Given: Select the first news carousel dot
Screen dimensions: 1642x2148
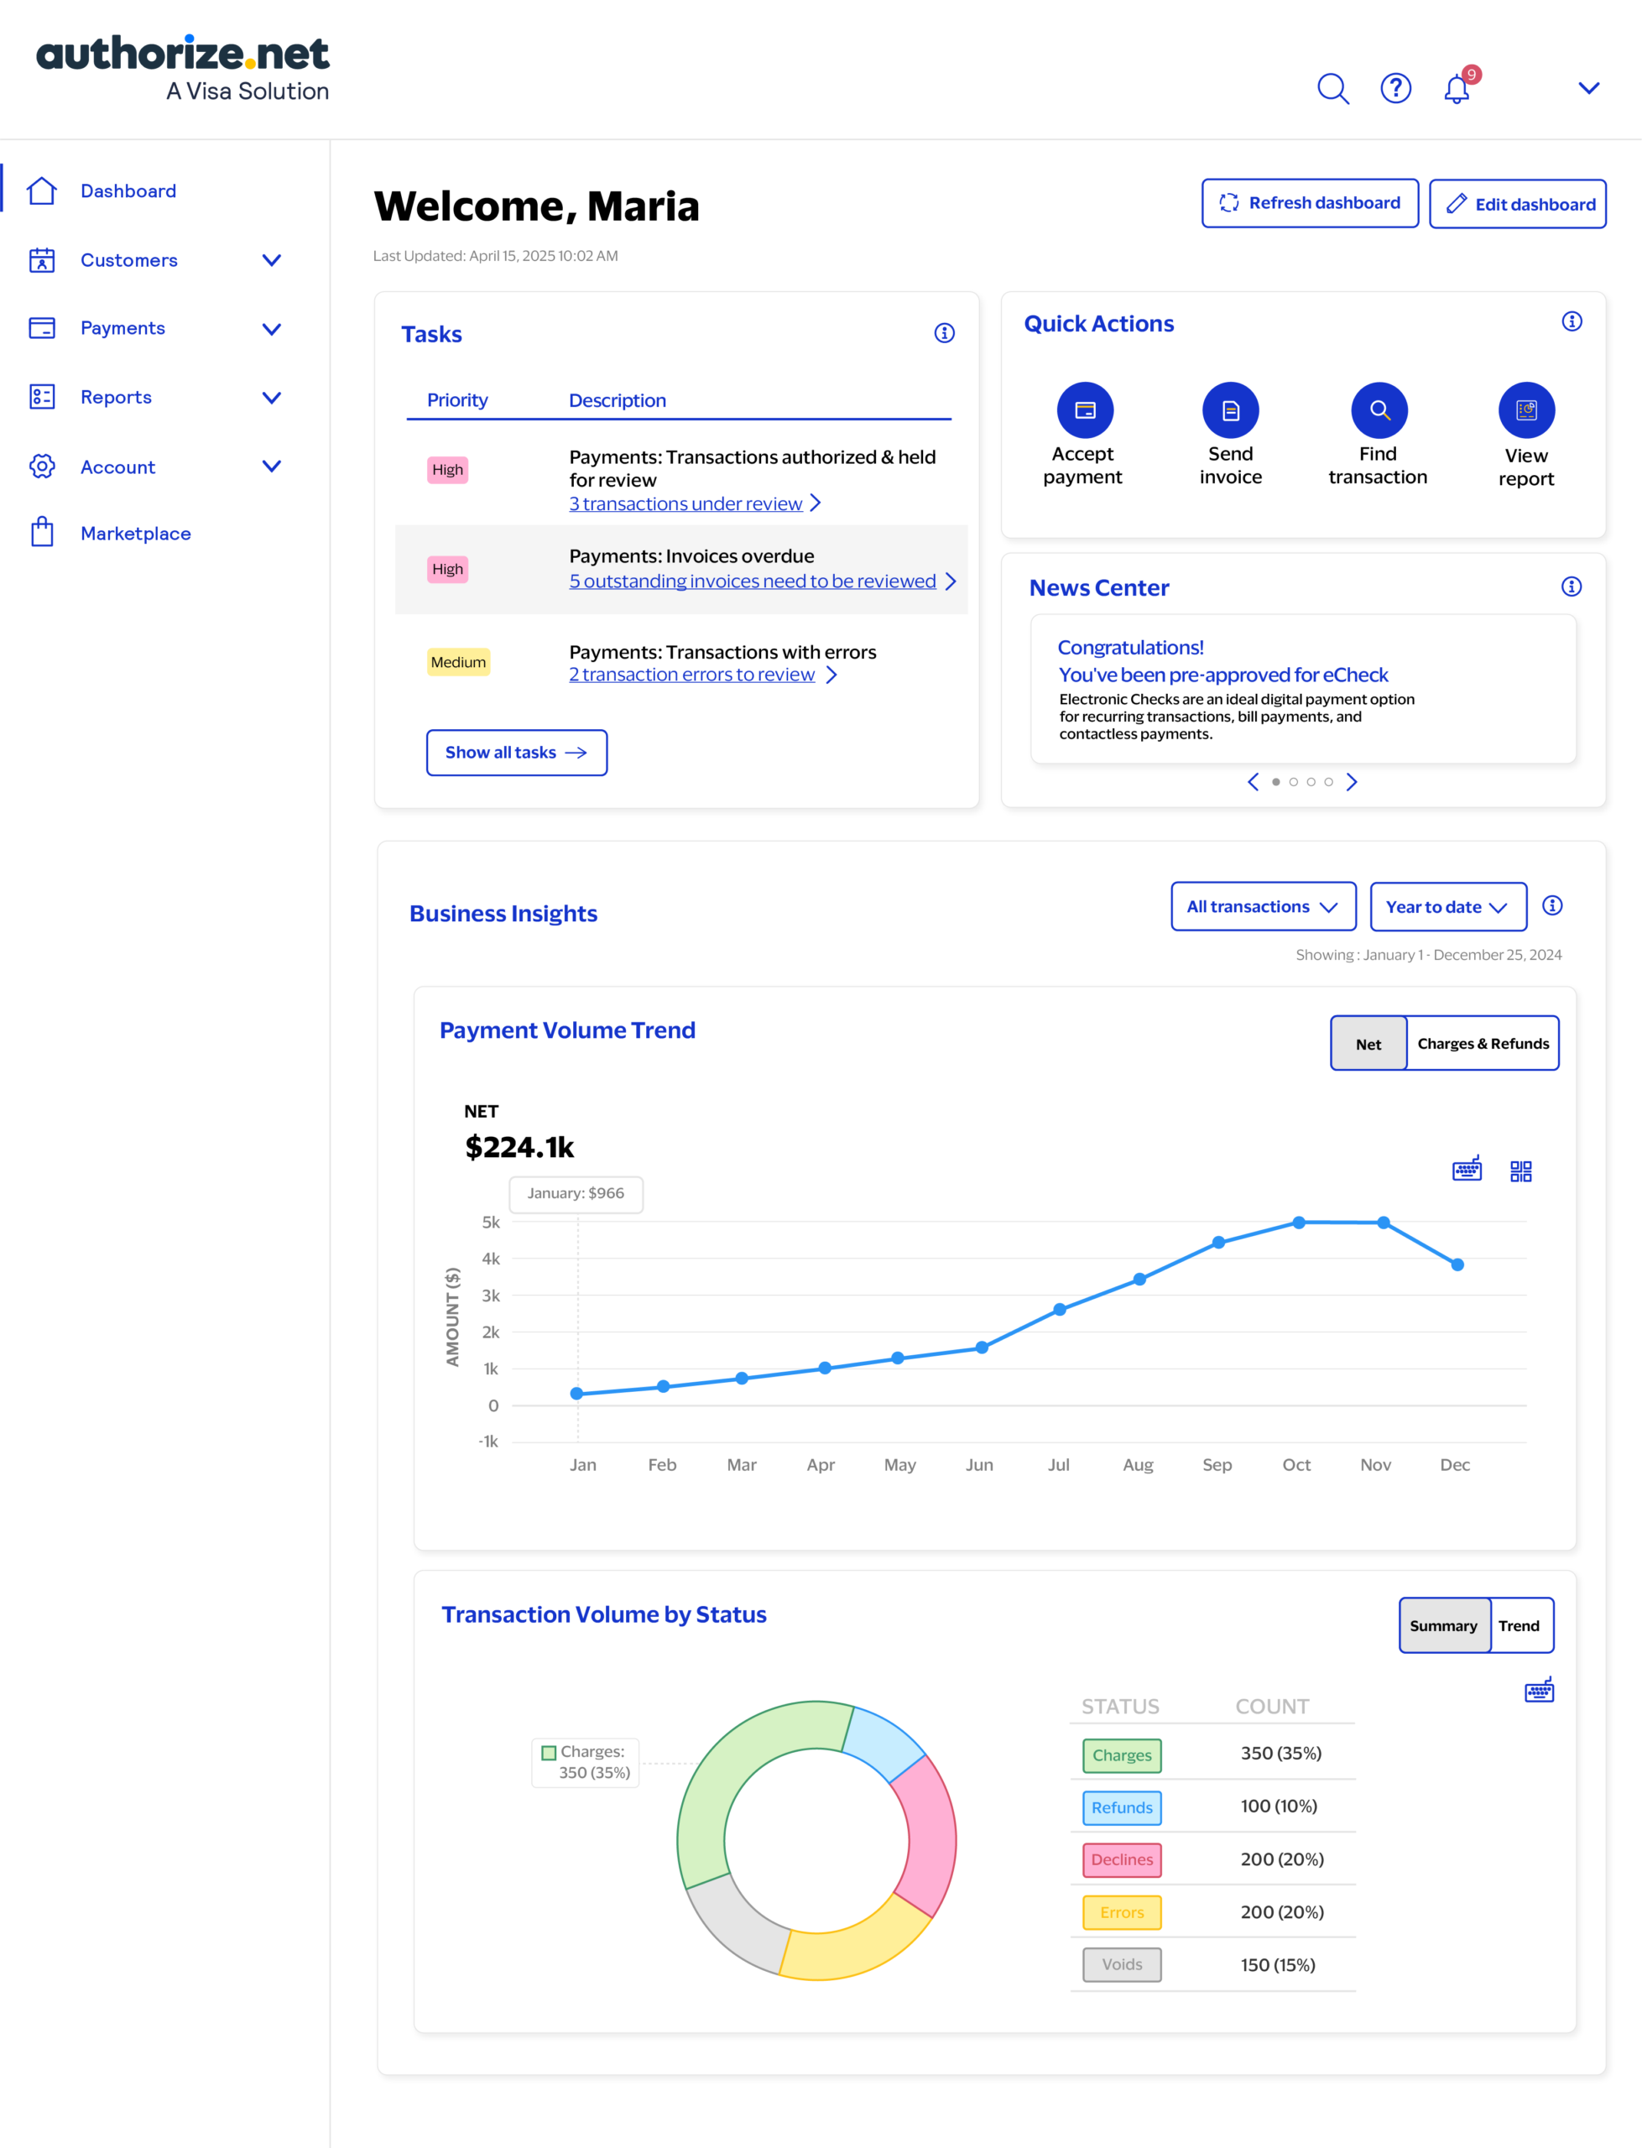Looking at the screenshot, I should (x=1275, y=782).
